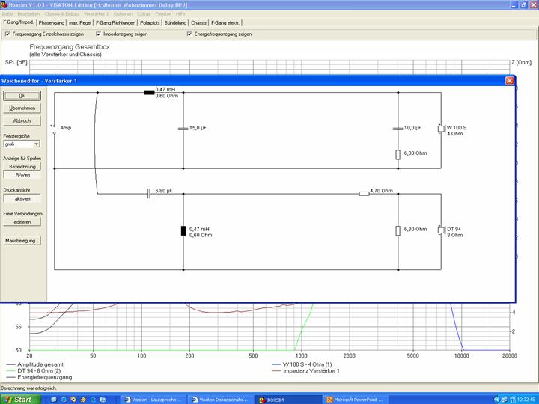Switch to Microsoft PowerPoint in taskbar

[x=354, y=400]
